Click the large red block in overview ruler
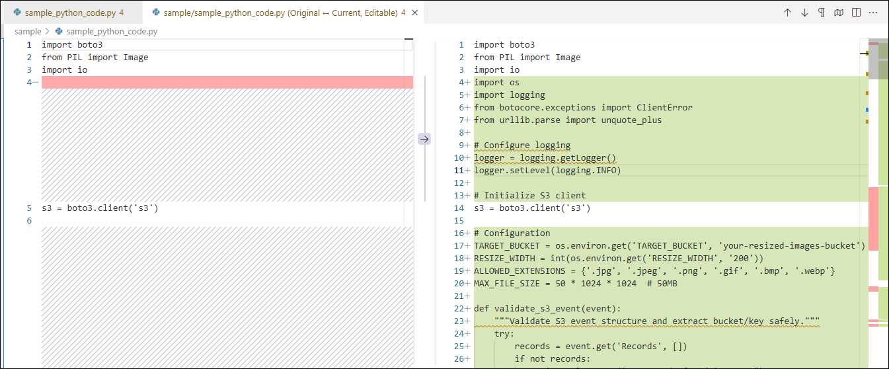Screen dimensions: 889x369 pyautogui.click(x=873, y=218)
